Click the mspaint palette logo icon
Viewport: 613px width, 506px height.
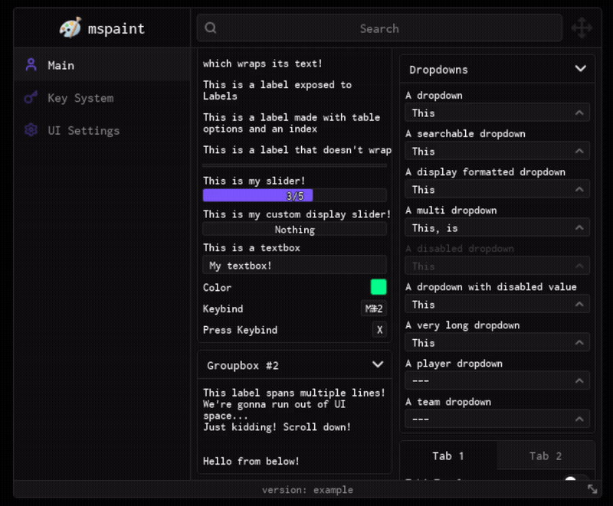[70, 28]
